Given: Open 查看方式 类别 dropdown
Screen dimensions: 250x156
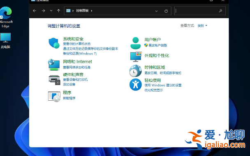Looking at the screenshot, I should [x=202, y=26].
